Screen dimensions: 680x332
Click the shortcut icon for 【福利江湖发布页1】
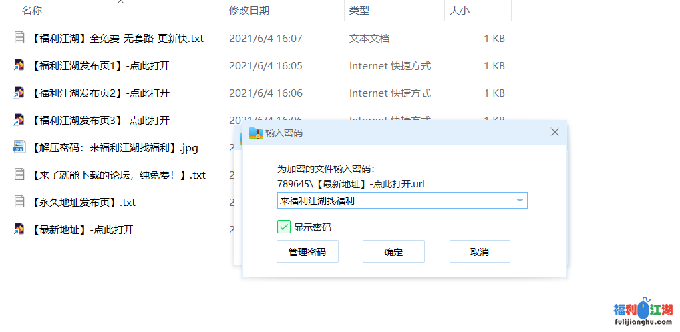click(19, 65)
